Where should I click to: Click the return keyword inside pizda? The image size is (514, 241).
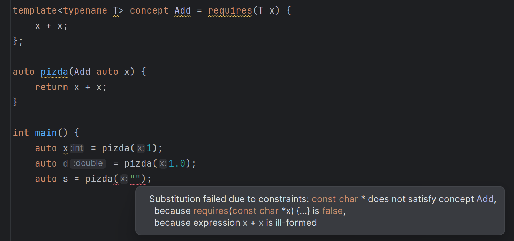pyautogui.click(x=52, y=87)
